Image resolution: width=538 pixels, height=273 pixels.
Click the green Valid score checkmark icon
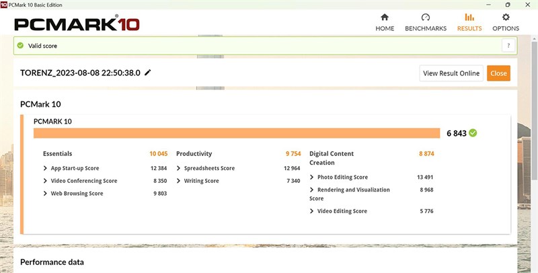20,46
